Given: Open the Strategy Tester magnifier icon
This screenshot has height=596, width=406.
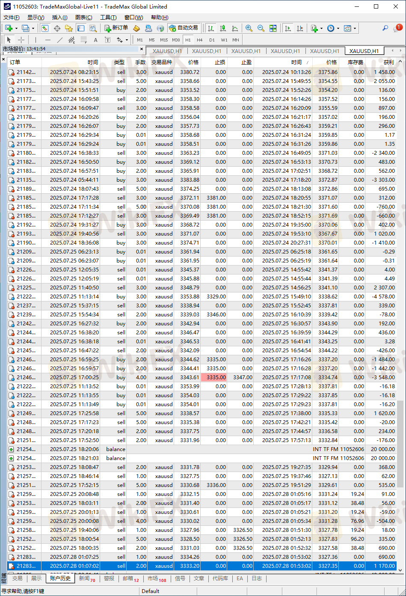Looking at the screenshot, I should tap(93, 28).
